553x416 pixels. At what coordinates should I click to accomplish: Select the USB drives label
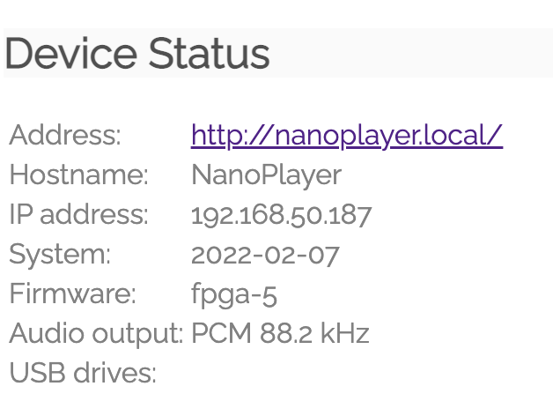83,374
